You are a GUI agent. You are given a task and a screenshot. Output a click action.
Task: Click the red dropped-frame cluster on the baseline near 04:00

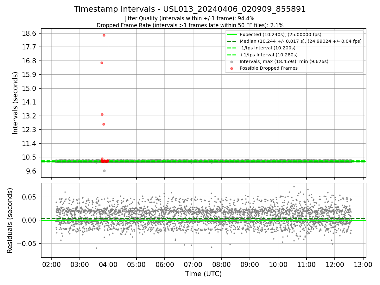coord(105,161)
